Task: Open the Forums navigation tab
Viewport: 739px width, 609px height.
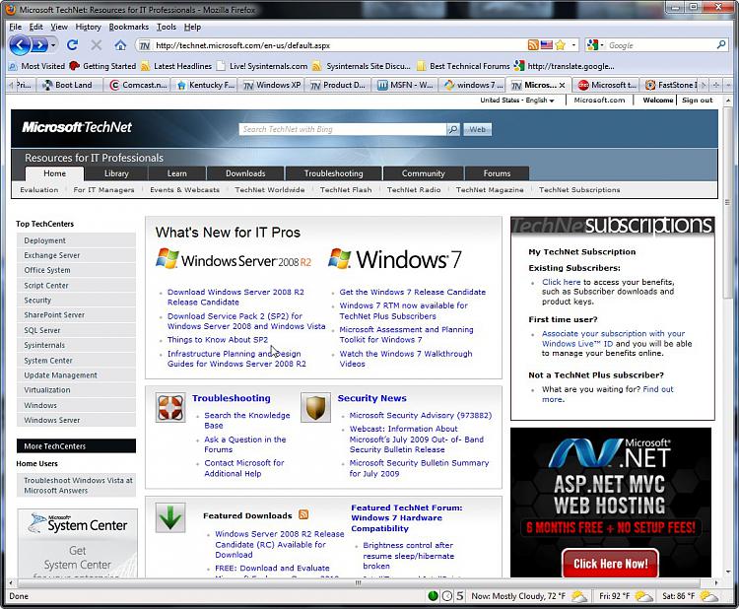Action: pyautogui.click(x=497, y=173)
